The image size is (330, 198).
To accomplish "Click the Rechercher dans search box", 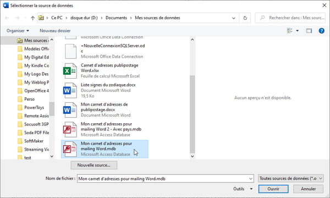I will click(290, 18).
